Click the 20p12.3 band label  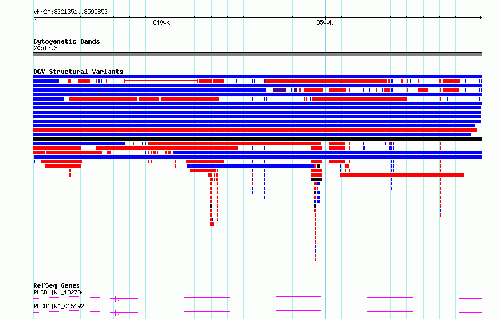(x=45, y=48)
